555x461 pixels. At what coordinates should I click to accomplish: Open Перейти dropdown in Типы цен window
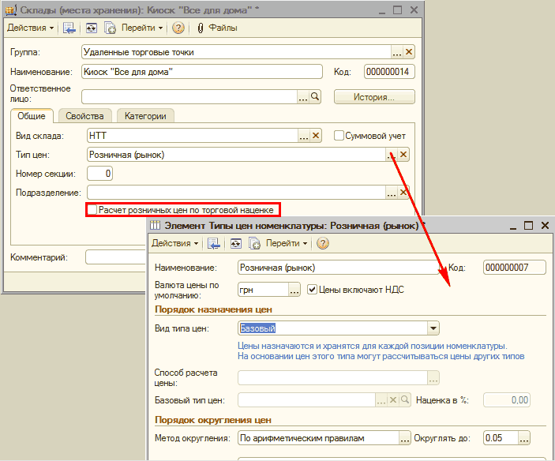pos(287,244)
